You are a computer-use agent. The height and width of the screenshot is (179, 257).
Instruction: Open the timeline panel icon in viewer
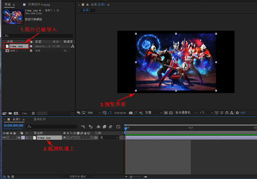tap(227, 113)
